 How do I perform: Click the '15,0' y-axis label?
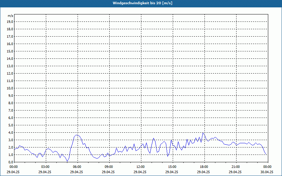[x=11, y=51]
